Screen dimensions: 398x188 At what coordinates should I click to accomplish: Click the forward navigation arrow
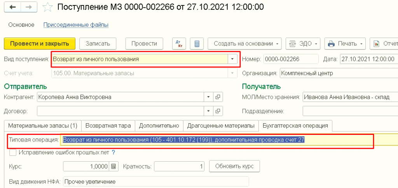28,7
